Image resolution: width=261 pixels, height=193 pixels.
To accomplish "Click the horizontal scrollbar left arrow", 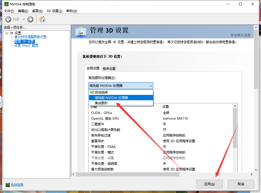I will pos(74,174).
